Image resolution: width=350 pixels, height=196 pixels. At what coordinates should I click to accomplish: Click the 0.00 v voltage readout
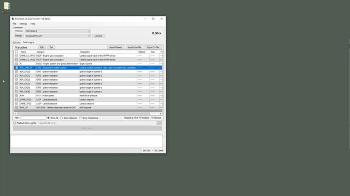(156, 33)
